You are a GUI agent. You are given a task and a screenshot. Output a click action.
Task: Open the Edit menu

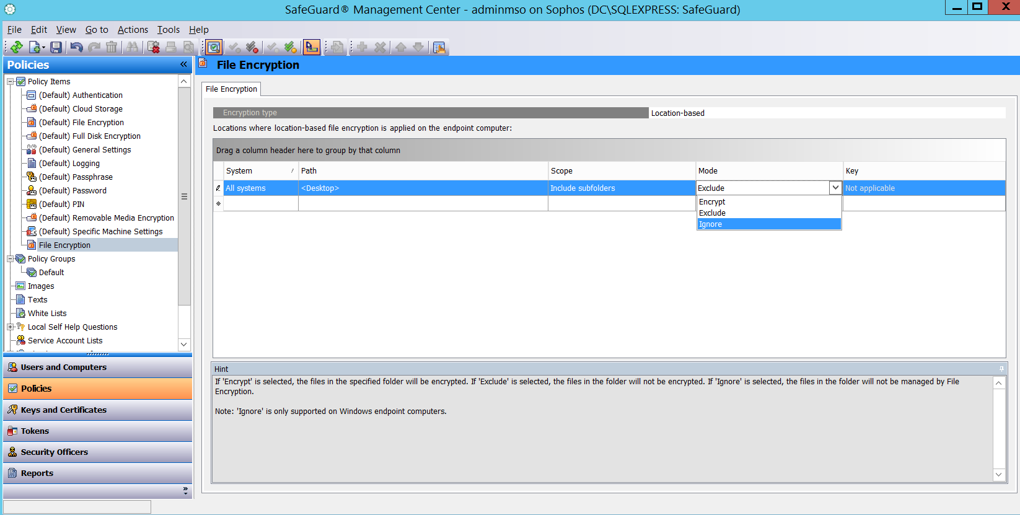coord(39,30)
